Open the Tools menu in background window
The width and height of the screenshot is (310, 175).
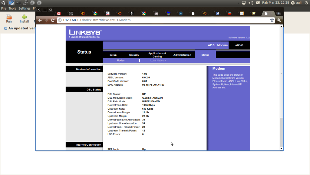pyautogui.click(x=12, y=8)
